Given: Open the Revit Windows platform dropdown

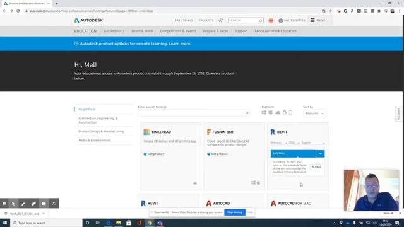Looking at the screenshot, I should [x=279, y=143].
